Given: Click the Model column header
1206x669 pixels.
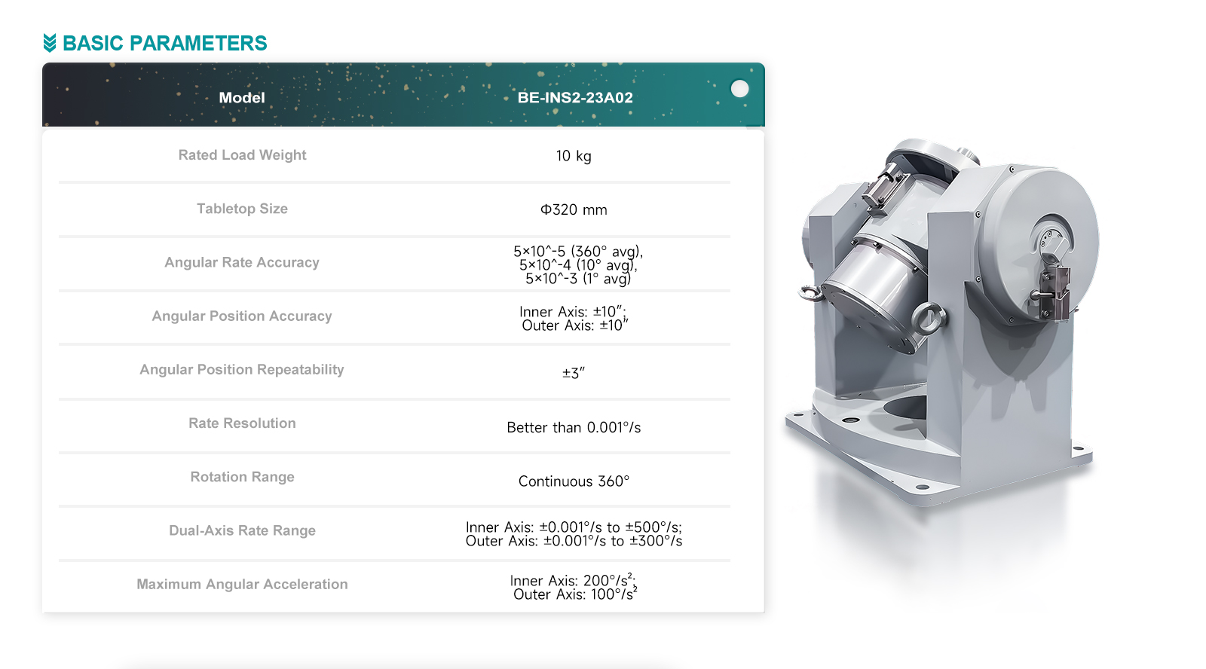Looking at the screenshot, I should pyautogui.click(x=242, y=98).
